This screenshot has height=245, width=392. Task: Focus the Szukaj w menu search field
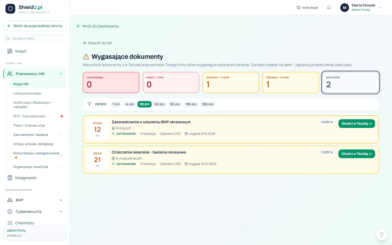pyautogui.click(x=35, y=38)
